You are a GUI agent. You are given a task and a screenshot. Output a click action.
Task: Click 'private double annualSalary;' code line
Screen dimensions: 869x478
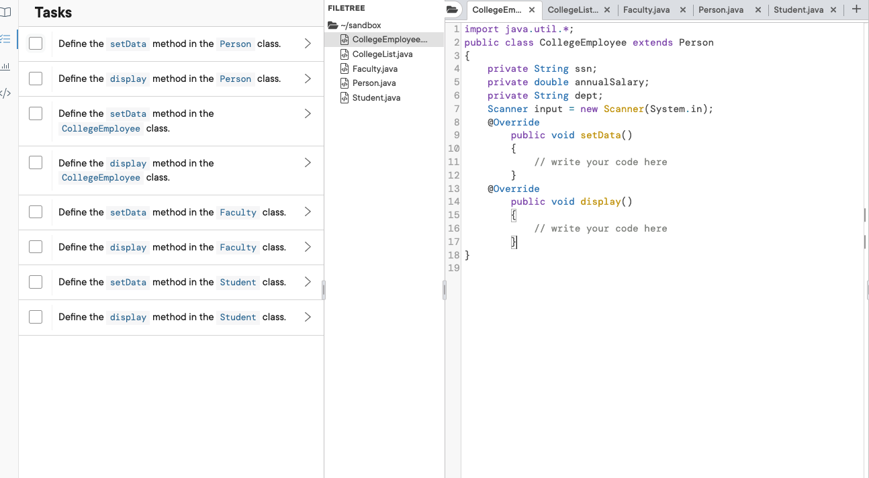point(568,82)
